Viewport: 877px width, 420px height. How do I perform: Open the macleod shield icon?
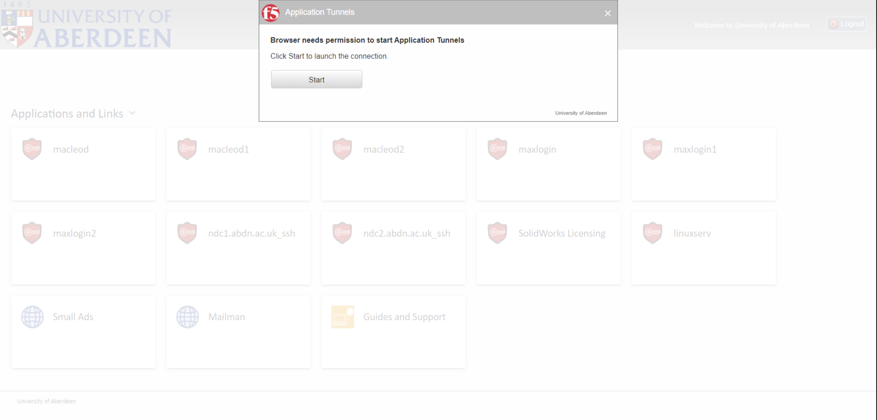(x=32, y=149)
